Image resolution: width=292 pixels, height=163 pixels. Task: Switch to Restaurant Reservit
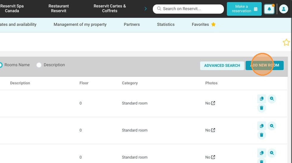(x=59, y=8)
